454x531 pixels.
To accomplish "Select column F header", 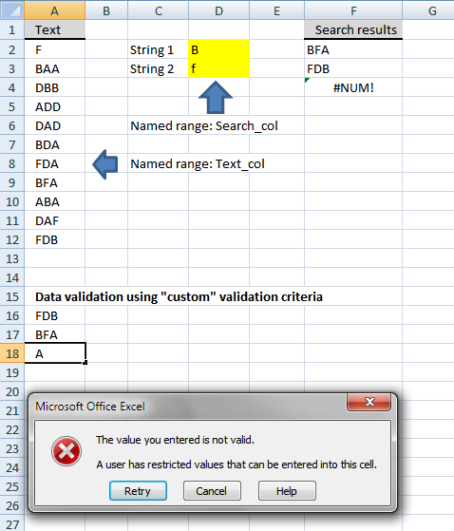I will pos(353,10).
